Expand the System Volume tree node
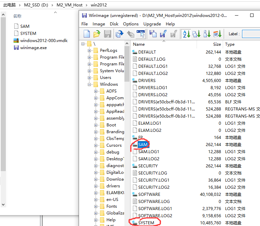The height and width of the screenshot is (226, 260). coord(89,71)
